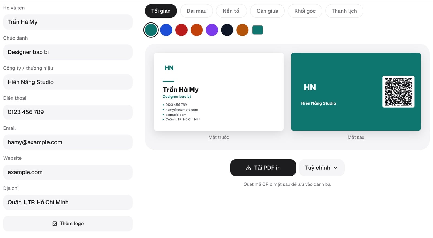Viewport: 433px width, 238px height.
Task: Click the name Trần Hà My on the card
Action: 181,89
